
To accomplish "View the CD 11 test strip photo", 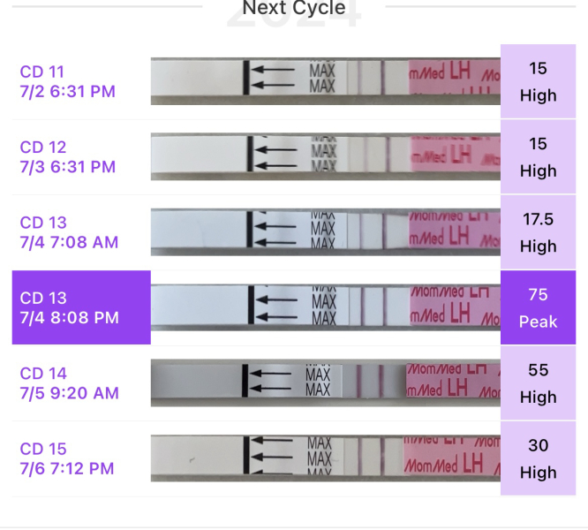I will click(325, 81).
